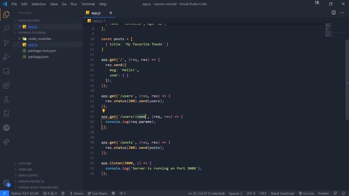Click the remote window indicator in the status bar
This screenshot has height=196, width=349.
[x=4, y=193]
